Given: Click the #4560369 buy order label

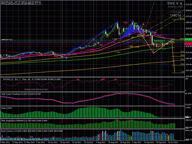Looking at the screenshot, I should tap(7, 40).
